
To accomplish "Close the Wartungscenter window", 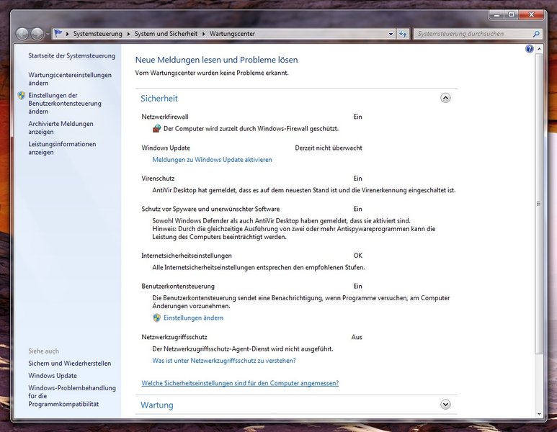I will point(532,14).
